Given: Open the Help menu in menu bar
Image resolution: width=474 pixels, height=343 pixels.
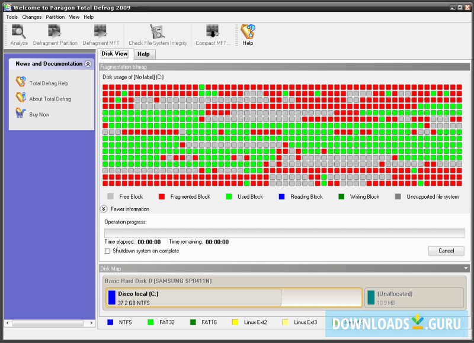Looking at the screenshot, I should (x=88, y=17).
